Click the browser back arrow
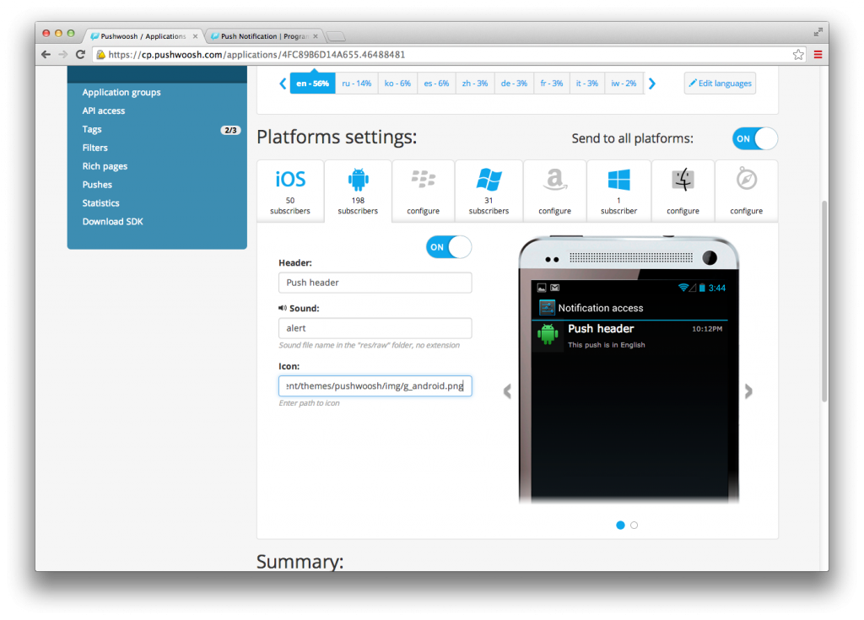 [46, 55]
